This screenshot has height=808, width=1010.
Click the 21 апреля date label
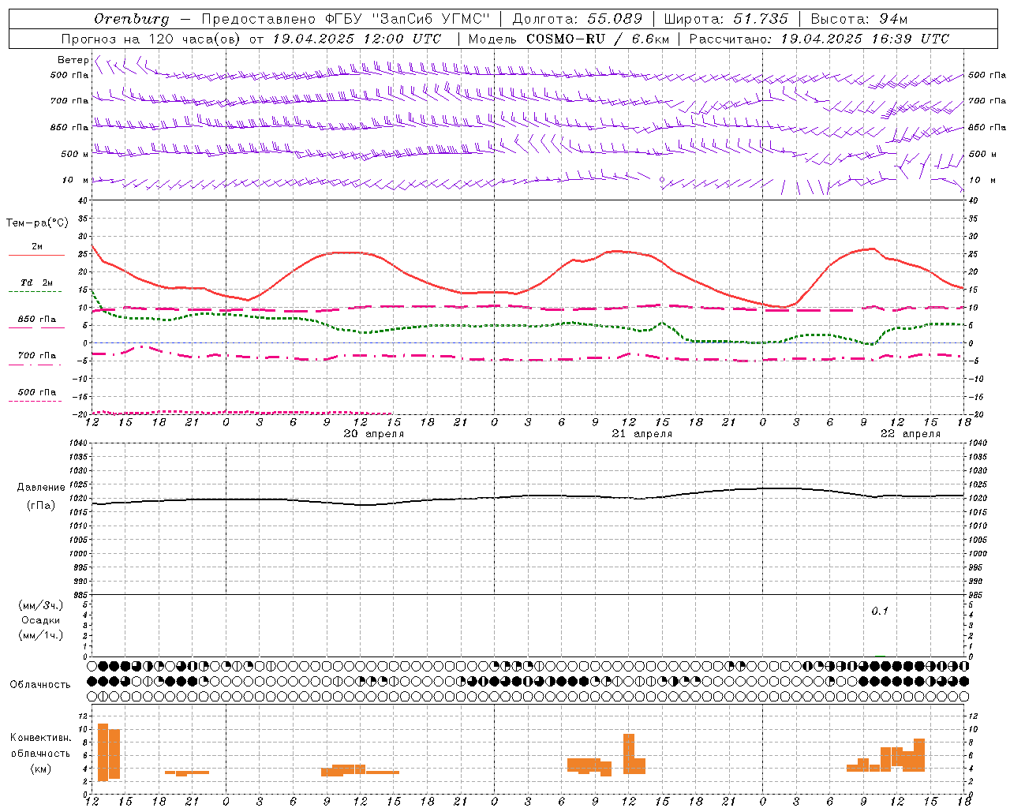tap(642, 434)
